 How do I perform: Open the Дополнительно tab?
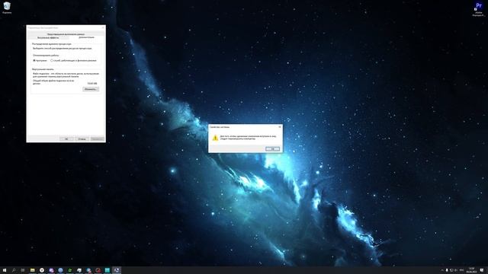pos(86,37)
